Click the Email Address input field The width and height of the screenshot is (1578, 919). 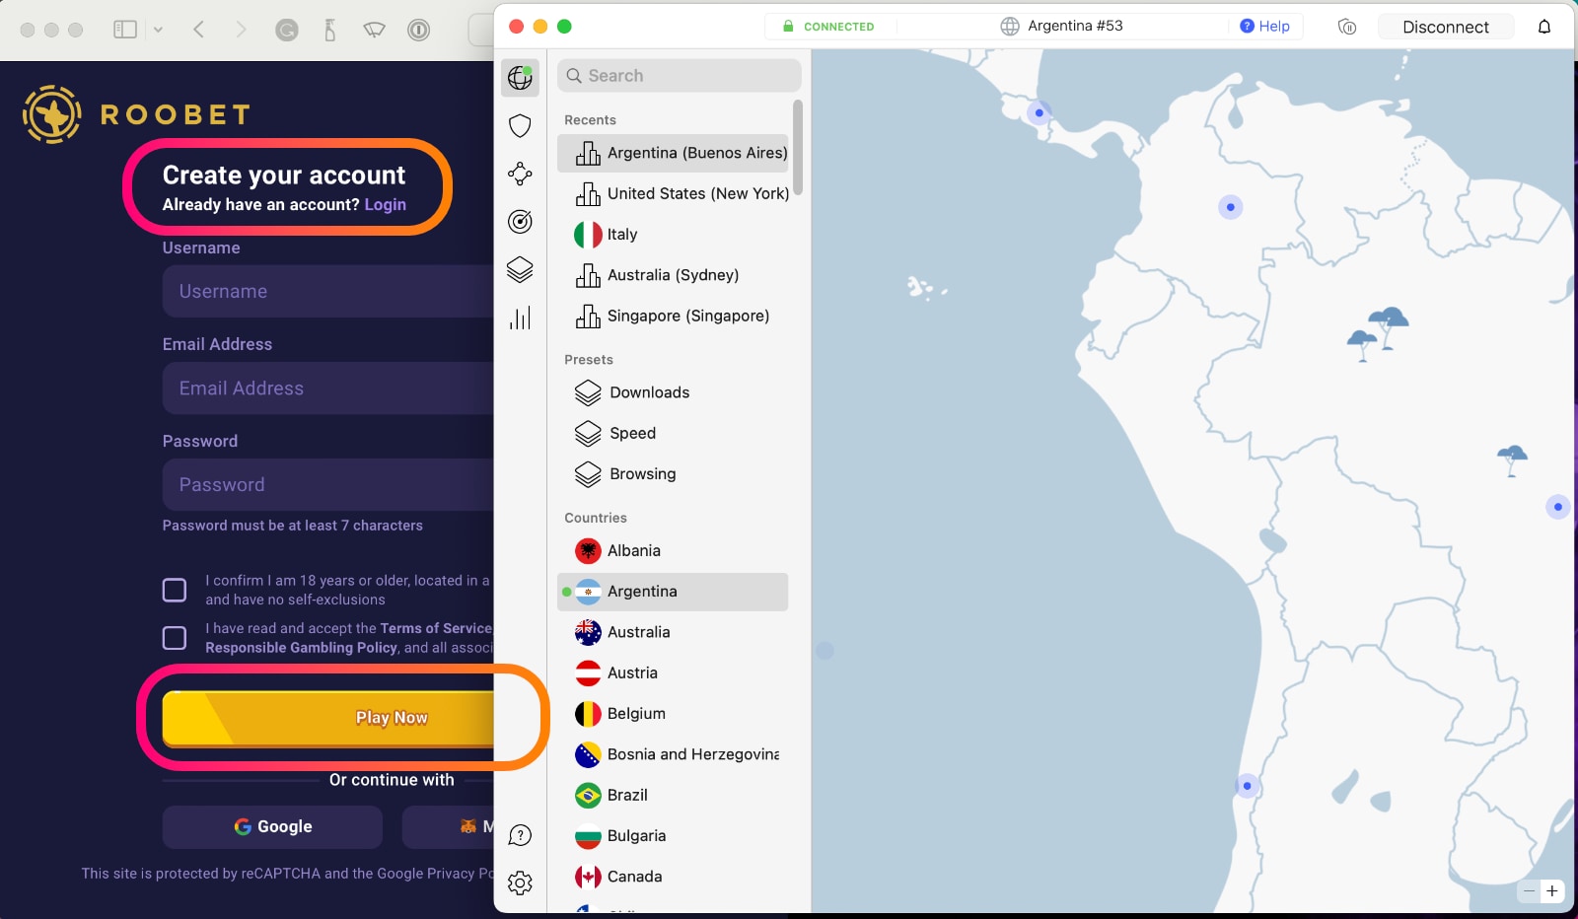tap(328, 389)
